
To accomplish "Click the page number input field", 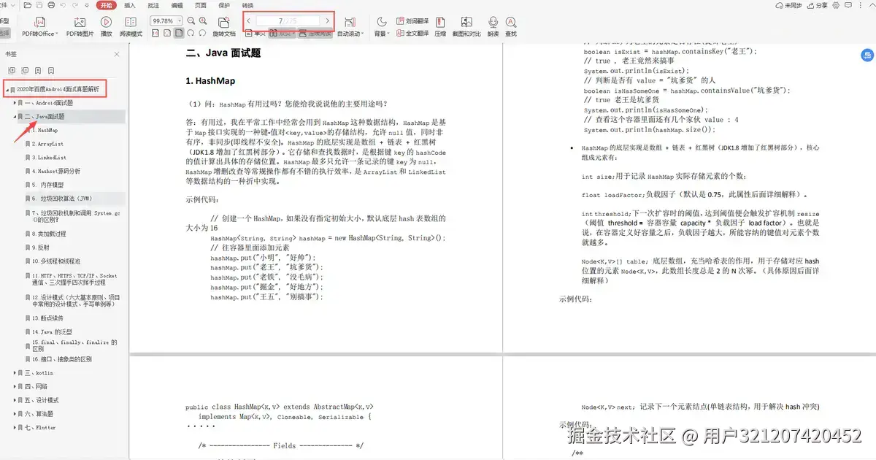I will (x=288, y=21).
